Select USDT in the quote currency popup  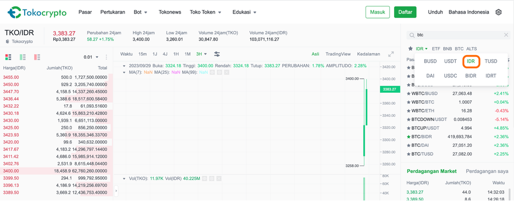point(450,62)
